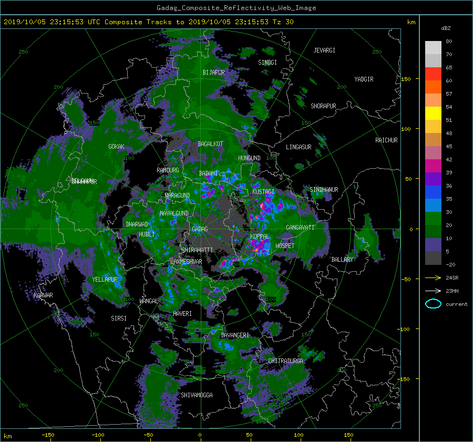Click the Gadag_Composite_Reflectivity_Web_Image title
This screenshot has height=442, width=473.
(x=236, y=8)
